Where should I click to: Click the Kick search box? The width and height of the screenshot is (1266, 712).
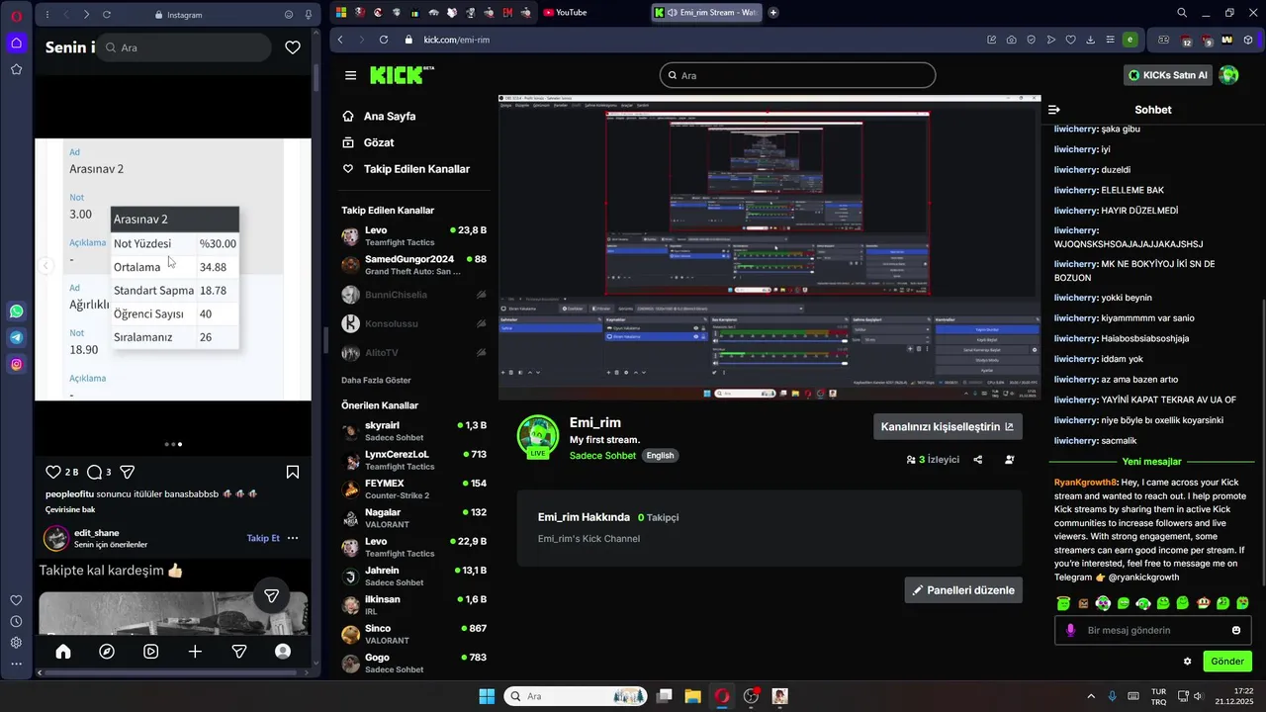(797, 75)
